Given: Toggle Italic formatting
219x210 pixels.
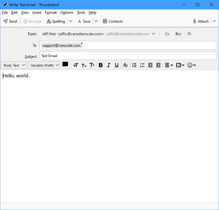Looking at the screenshot, I should [x=108, y=65].
